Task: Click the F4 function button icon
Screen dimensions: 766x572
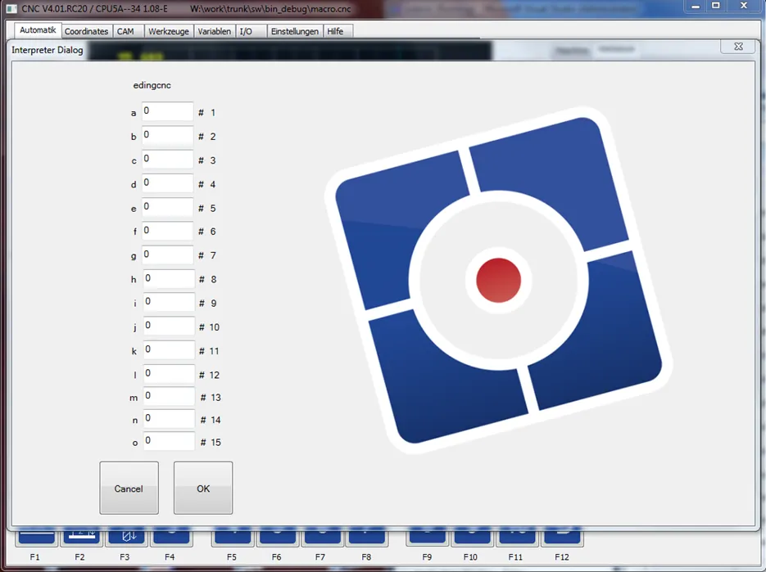Action: click(x=170, y=537)
